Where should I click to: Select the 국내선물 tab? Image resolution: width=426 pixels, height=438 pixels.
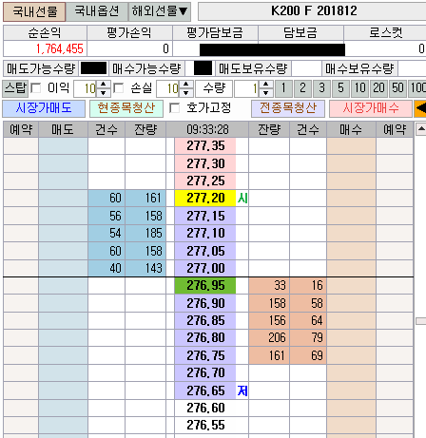(34, 12)
